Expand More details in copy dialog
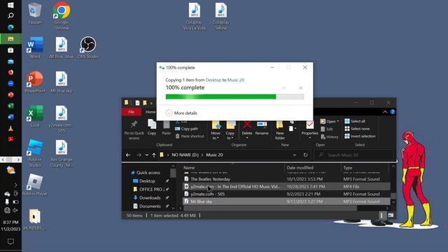The image size is (448, 252). pos(181,113)
